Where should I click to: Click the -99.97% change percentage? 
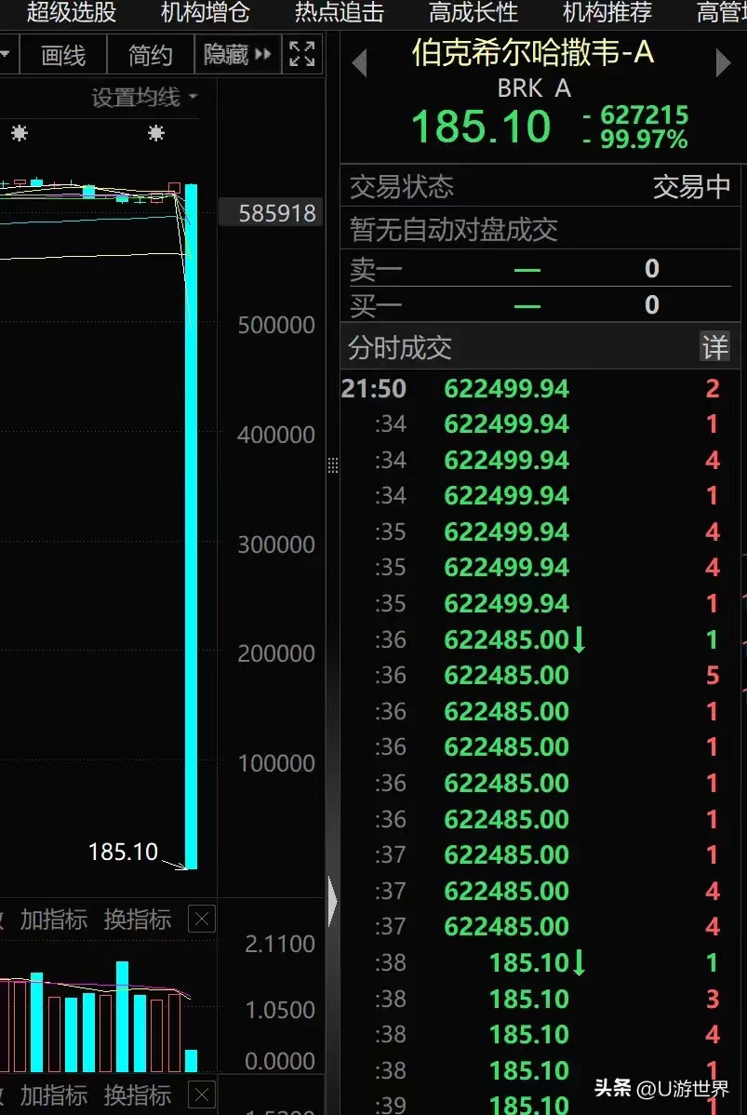[x=635, y=139]
